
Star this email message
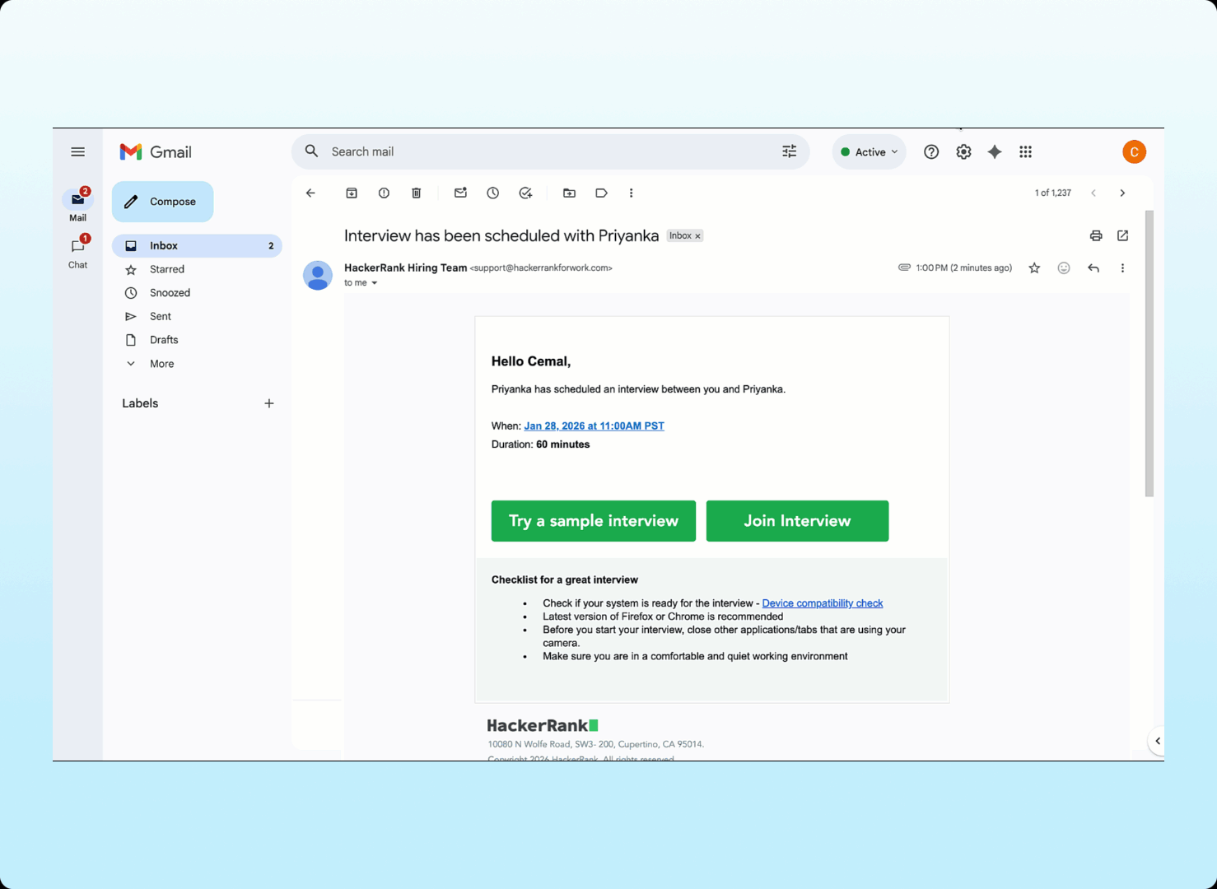click(1034, 268)
